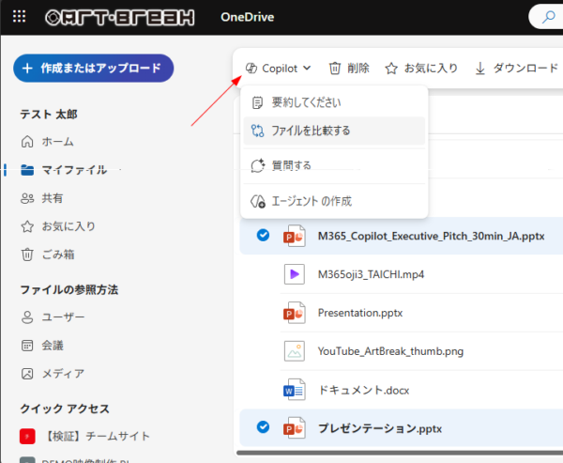The image size is (563, 463).
Task: Click エージェント の作成 menu entry
Action: [311, 201]
